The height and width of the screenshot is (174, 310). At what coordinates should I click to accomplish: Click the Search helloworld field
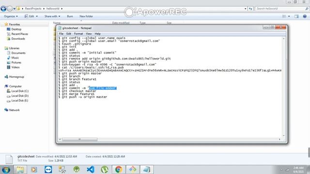(x=280, y=9)
